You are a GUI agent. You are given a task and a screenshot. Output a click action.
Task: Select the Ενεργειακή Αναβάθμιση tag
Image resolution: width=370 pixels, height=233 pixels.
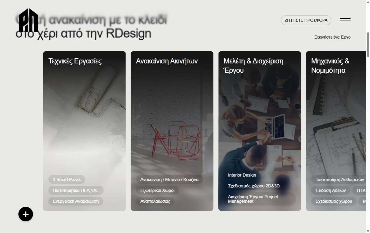(x=76, y=201)
